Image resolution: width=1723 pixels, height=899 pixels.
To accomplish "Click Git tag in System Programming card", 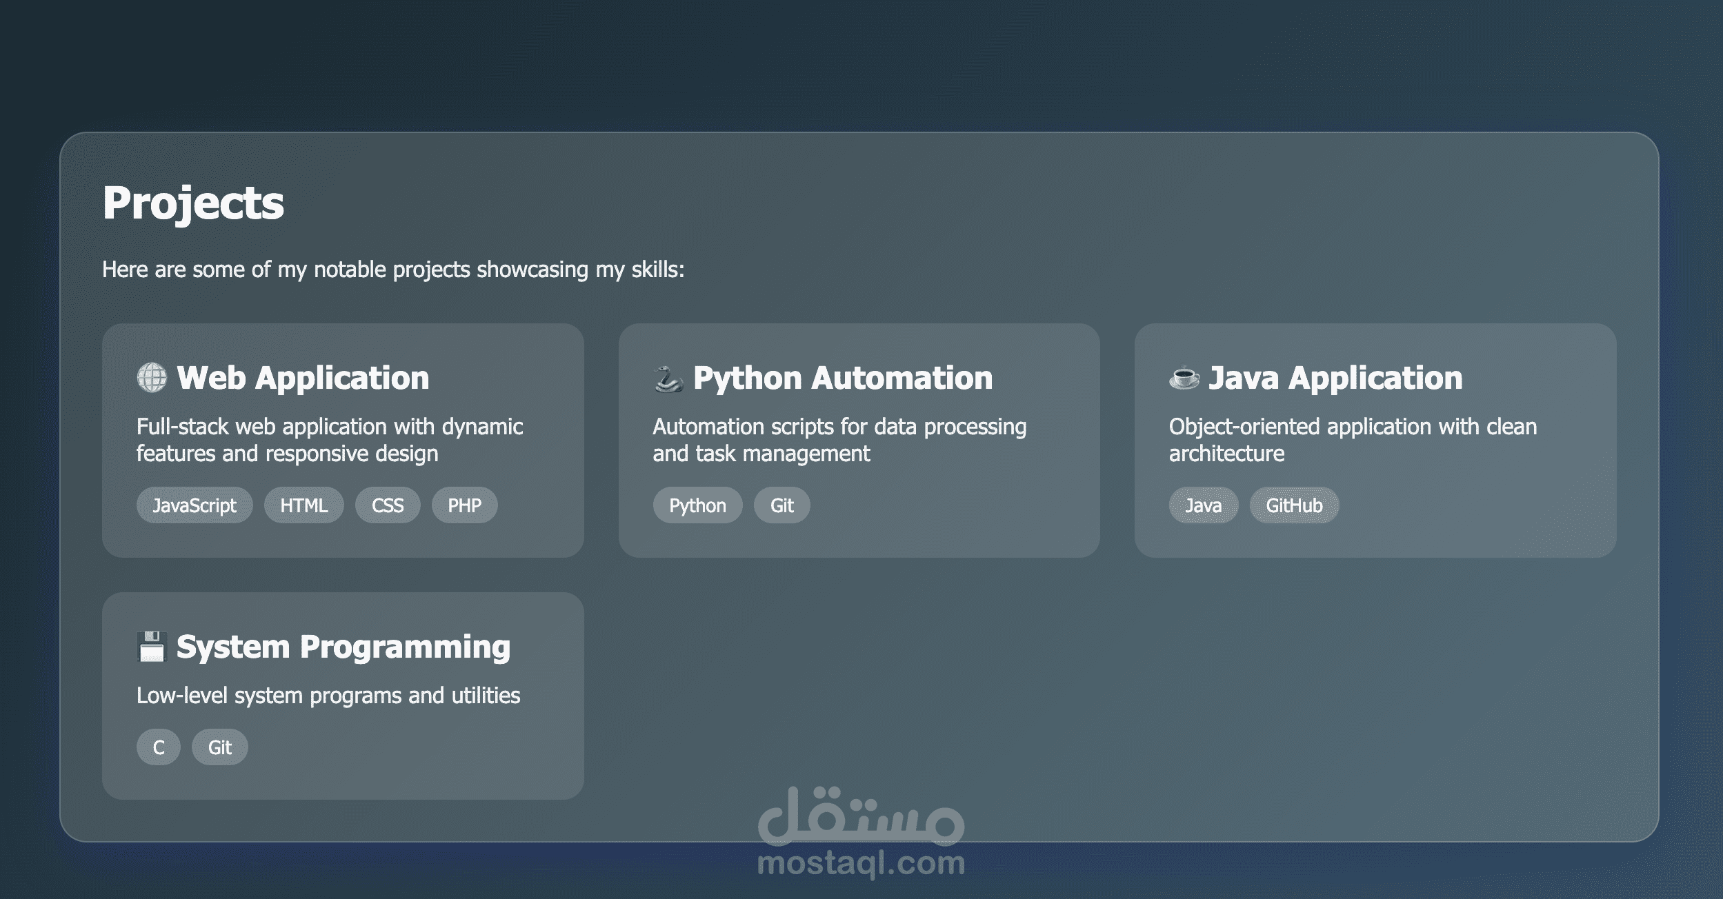I will coord(219,747).
